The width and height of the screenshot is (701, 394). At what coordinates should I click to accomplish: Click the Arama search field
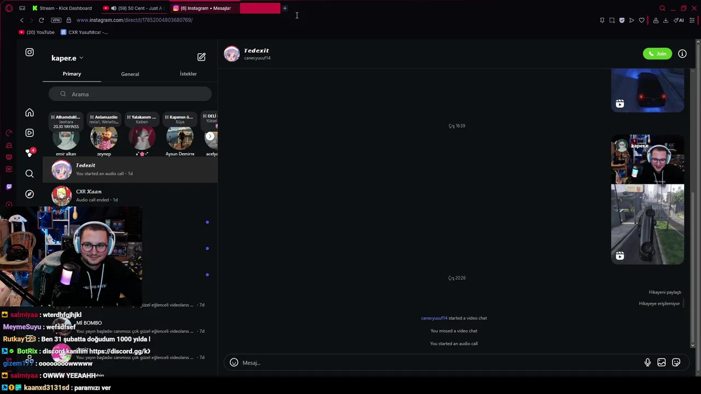[x=130, y=94]
